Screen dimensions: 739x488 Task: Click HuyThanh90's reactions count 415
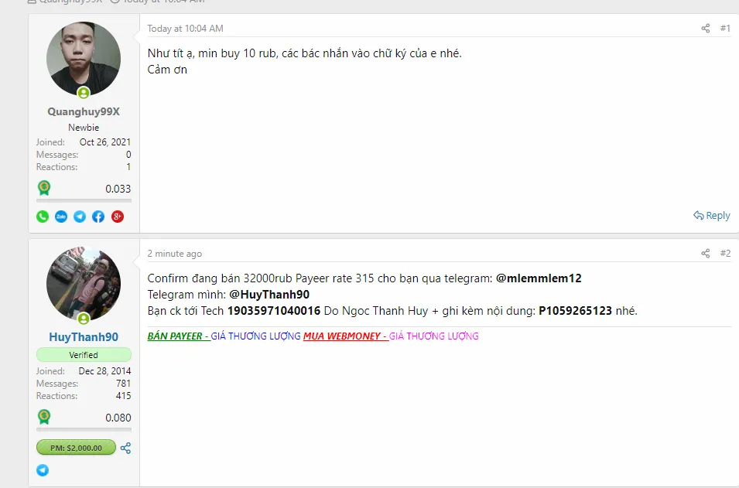click(x=124, y=396)
